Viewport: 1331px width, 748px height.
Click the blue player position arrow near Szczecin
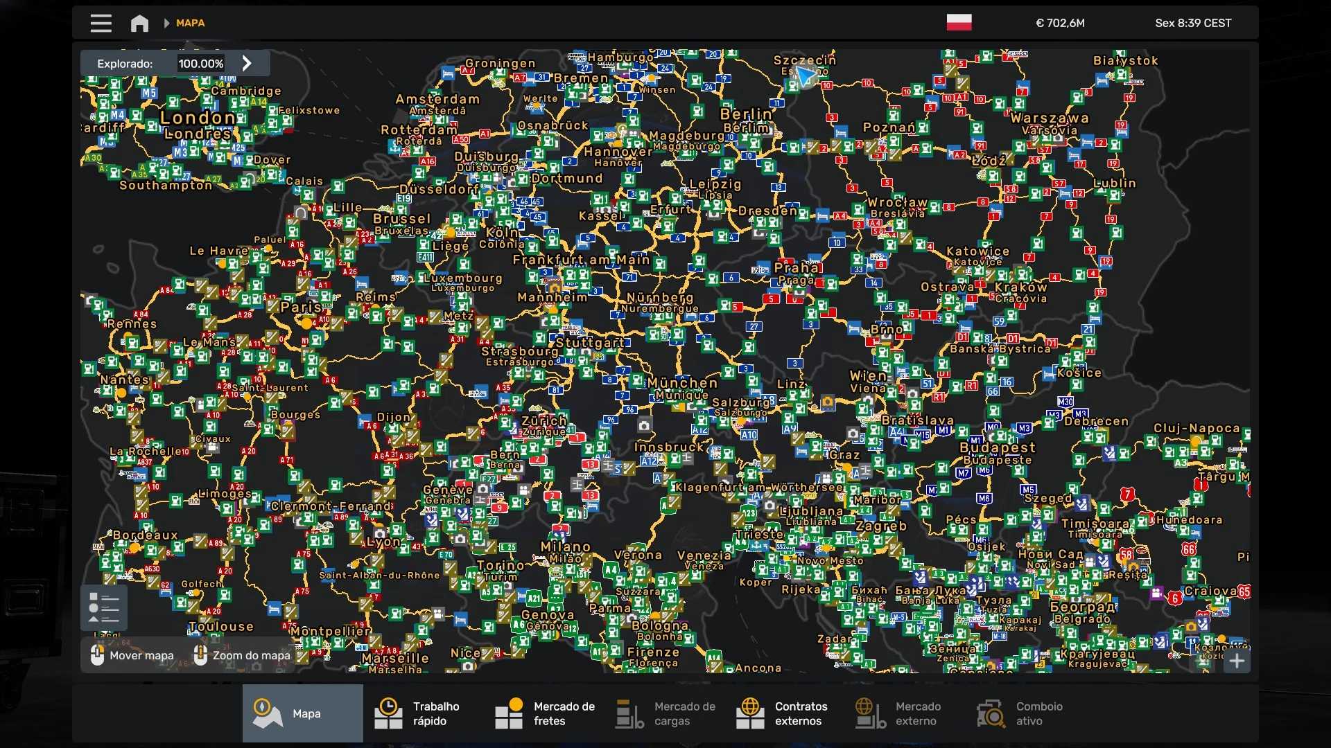pyautogui.click(x=806, y=76)
